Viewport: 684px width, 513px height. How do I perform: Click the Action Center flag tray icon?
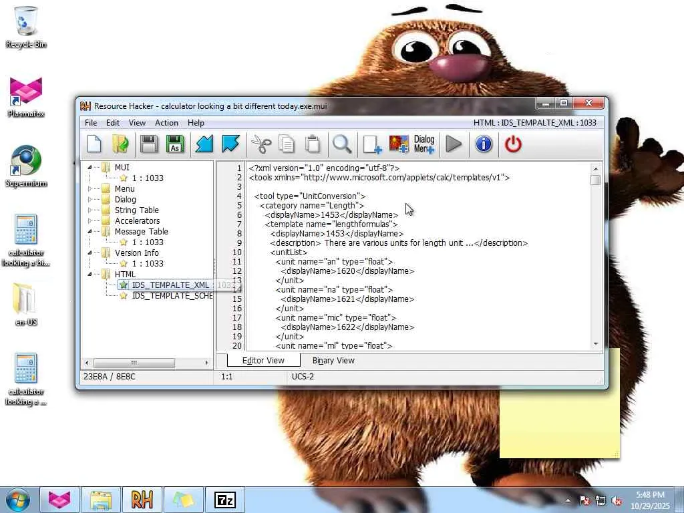pyautogui.click(x=584, y=501)
